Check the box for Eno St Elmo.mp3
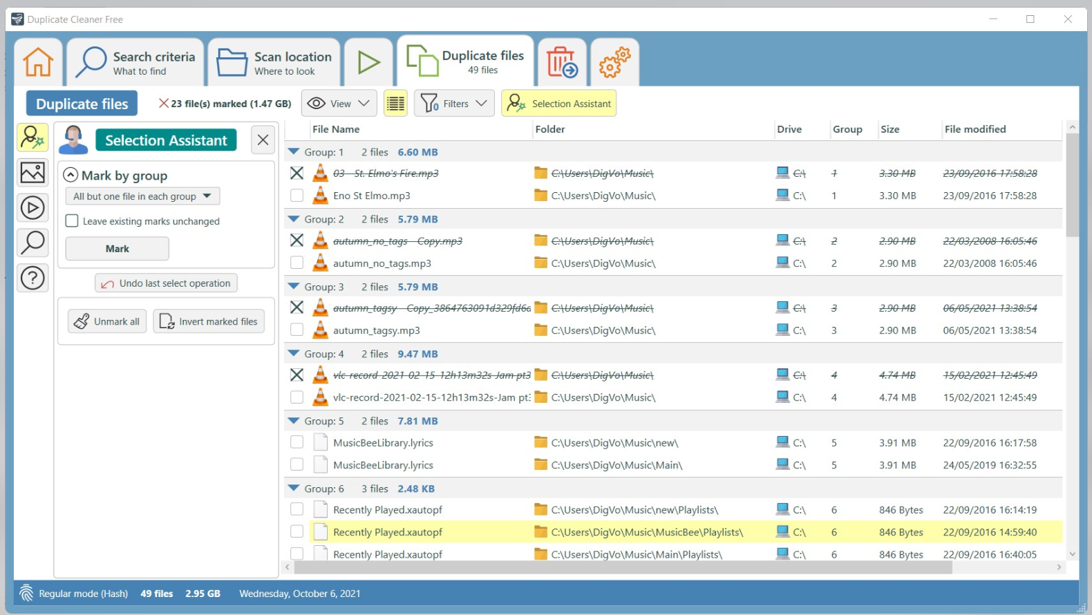This screenshot has width=1092, height=615. (x=296, y=196)
